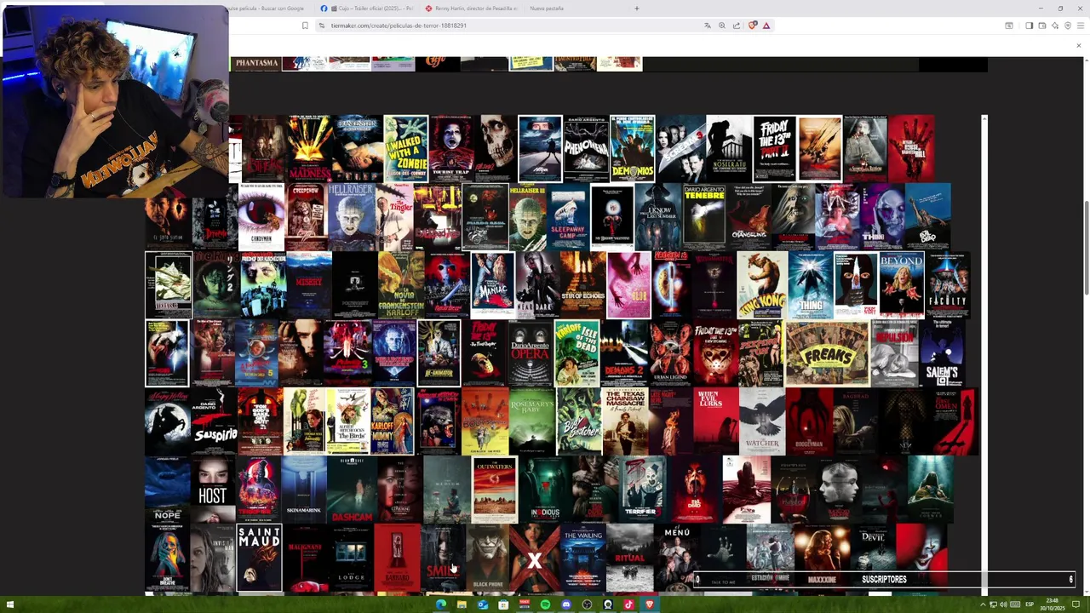Screen dimensions: 1090x613
Task: Select The Birds poster
Action: click(347, 421)
